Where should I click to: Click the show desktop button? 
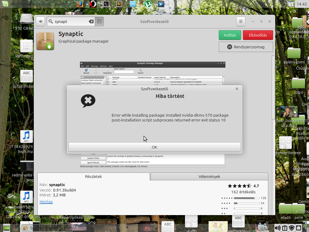6,228
